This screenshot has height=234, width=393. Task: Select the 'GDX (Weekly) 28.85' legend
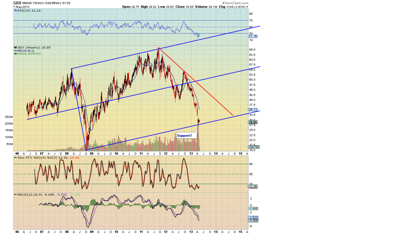32,47
